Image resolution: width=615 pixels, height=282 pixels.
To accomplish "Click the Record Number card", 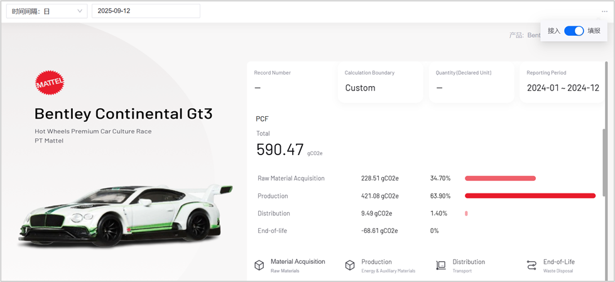I will [289, 82].
